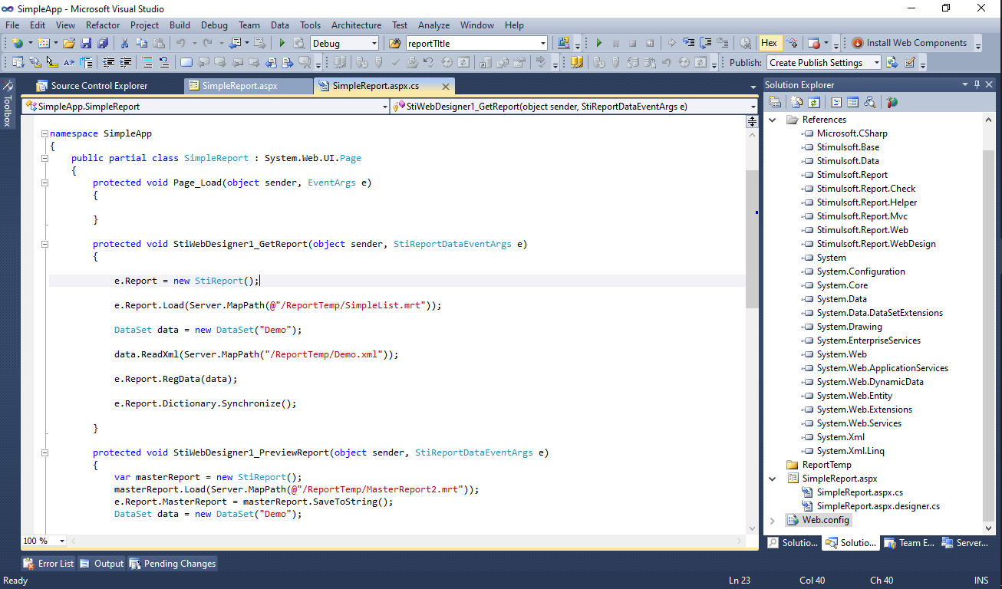Image resolution: width=1002 pixels, height=589 pixels.
Task: Pin or auto-hide the Solution Explorer panel
Action: (977, 84)
